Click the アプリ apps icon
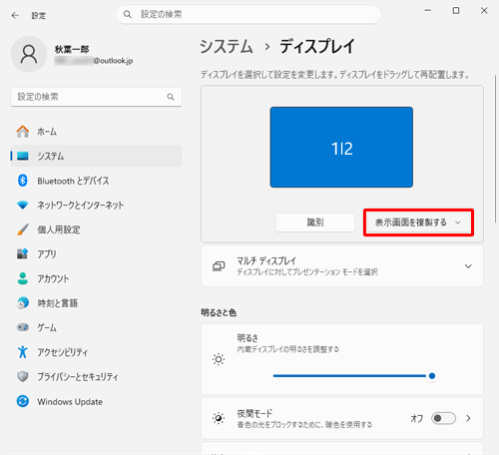499x455 pixels. (x=23, y=253)
